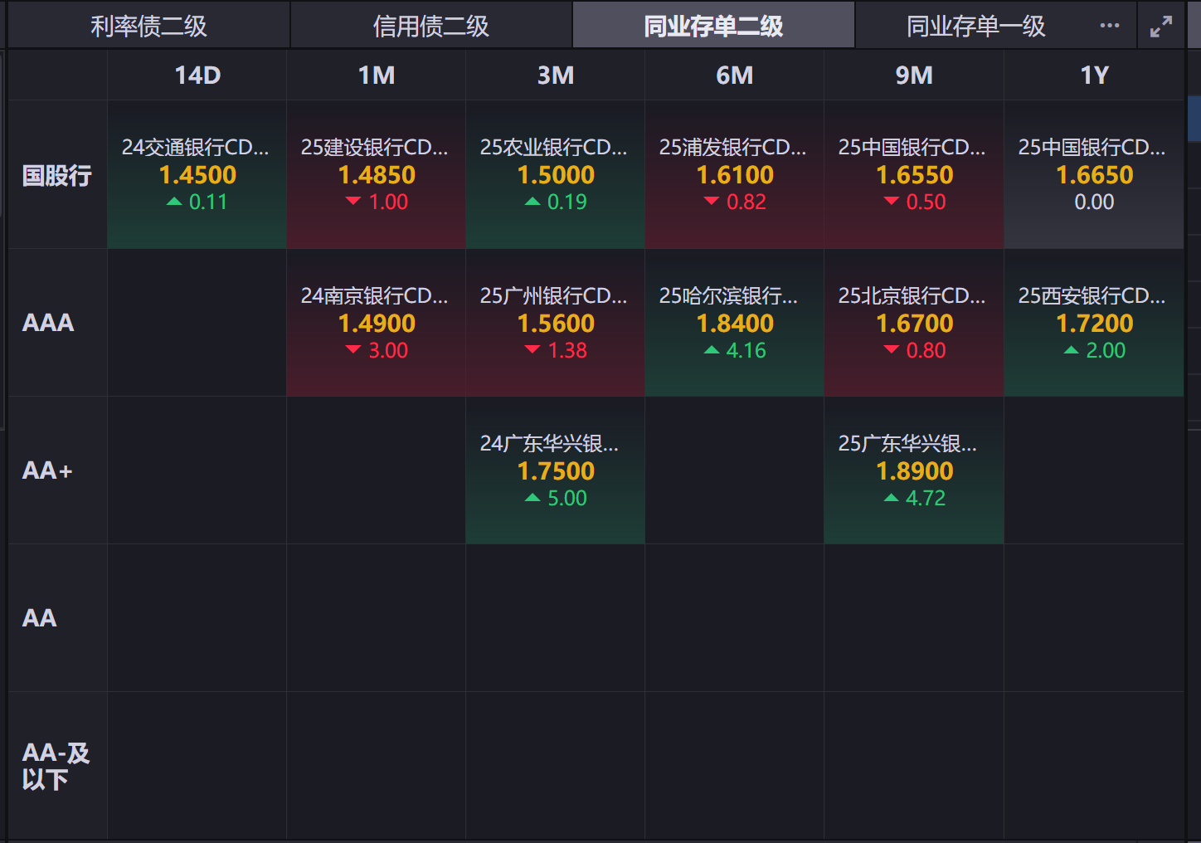Click the change value 4.72
The height and width of the screenshot is (843, 1201).
(x=926, y=498)
